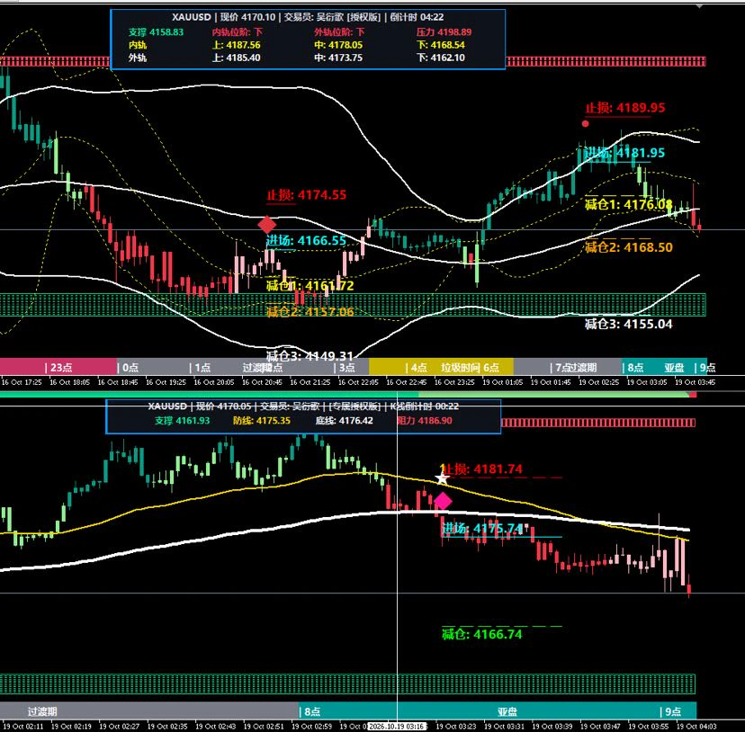Click the 过渡期 segment in the lower chart
This screenshot has height=732, width=745.
pos(149,711)
